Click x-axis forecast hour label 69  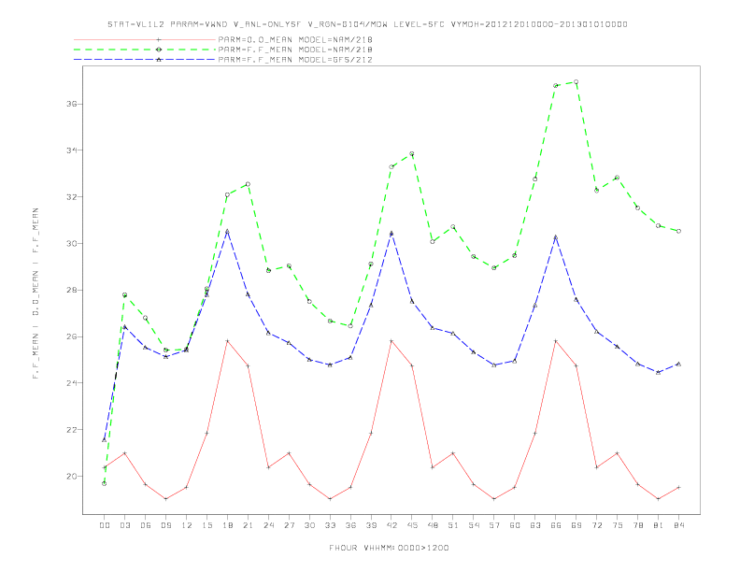click(x=576, y=525)
